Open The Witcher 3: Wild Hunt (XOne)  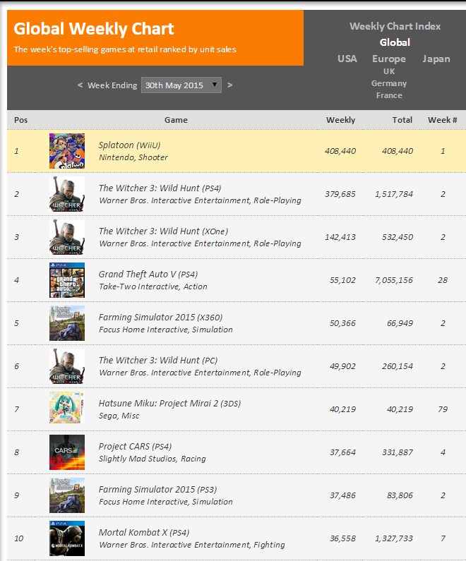pos(163,231)
